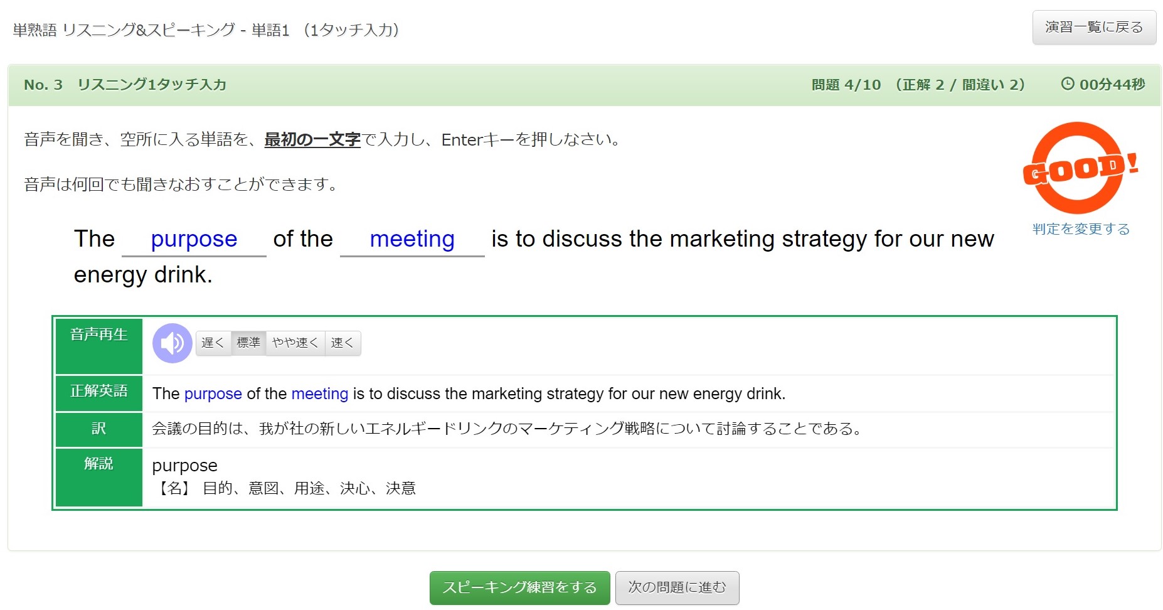Select the 標準 standard playback speed

248,343
